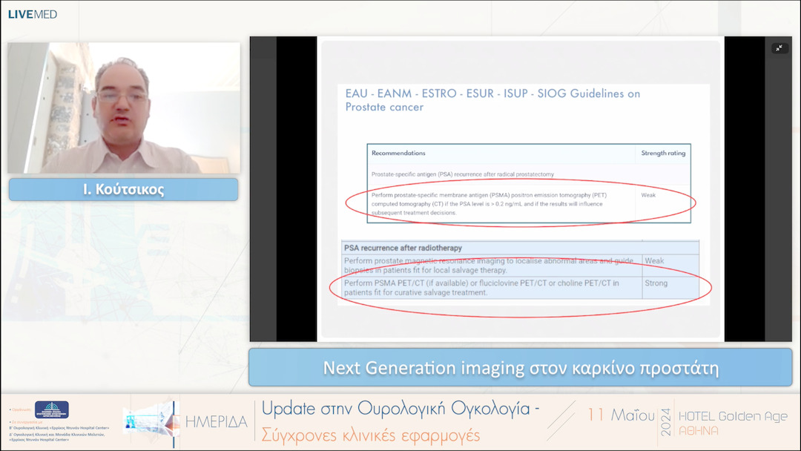
Task: Click the speaker's webcam video thumbnail
Action: tap(123, 107)
